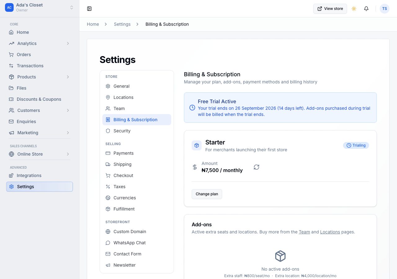Click the Free Trial clock icon
This screenshot has height=279, width=397.
pos(192,108)
